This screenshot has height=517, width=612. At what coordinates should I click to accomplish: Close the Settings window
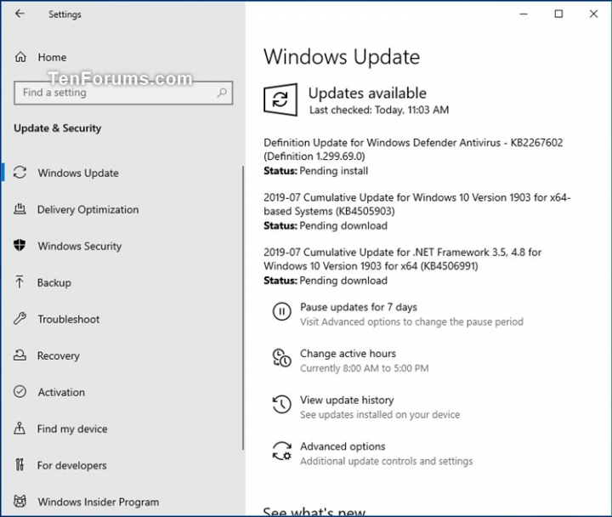(593, 14)
